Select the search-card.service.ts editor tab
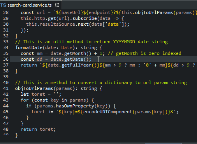Screen dimensions: 197x144 (31, 5)
